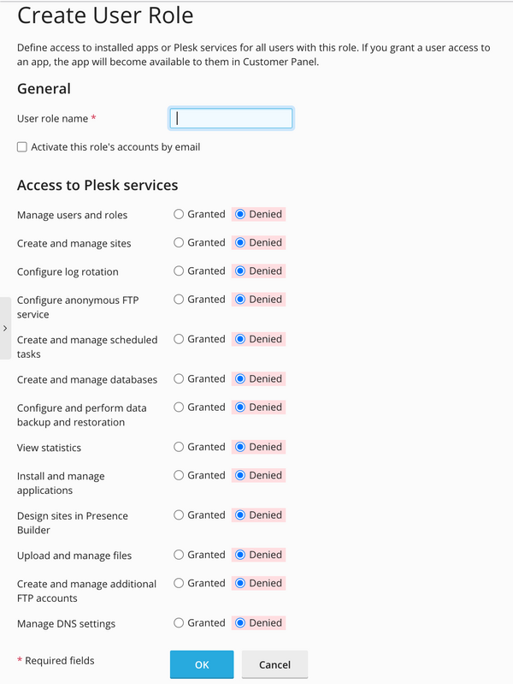The image size is (513, 684).
Task: Select Denied for Manage DNS settings
Action: [x=240, y=622]
